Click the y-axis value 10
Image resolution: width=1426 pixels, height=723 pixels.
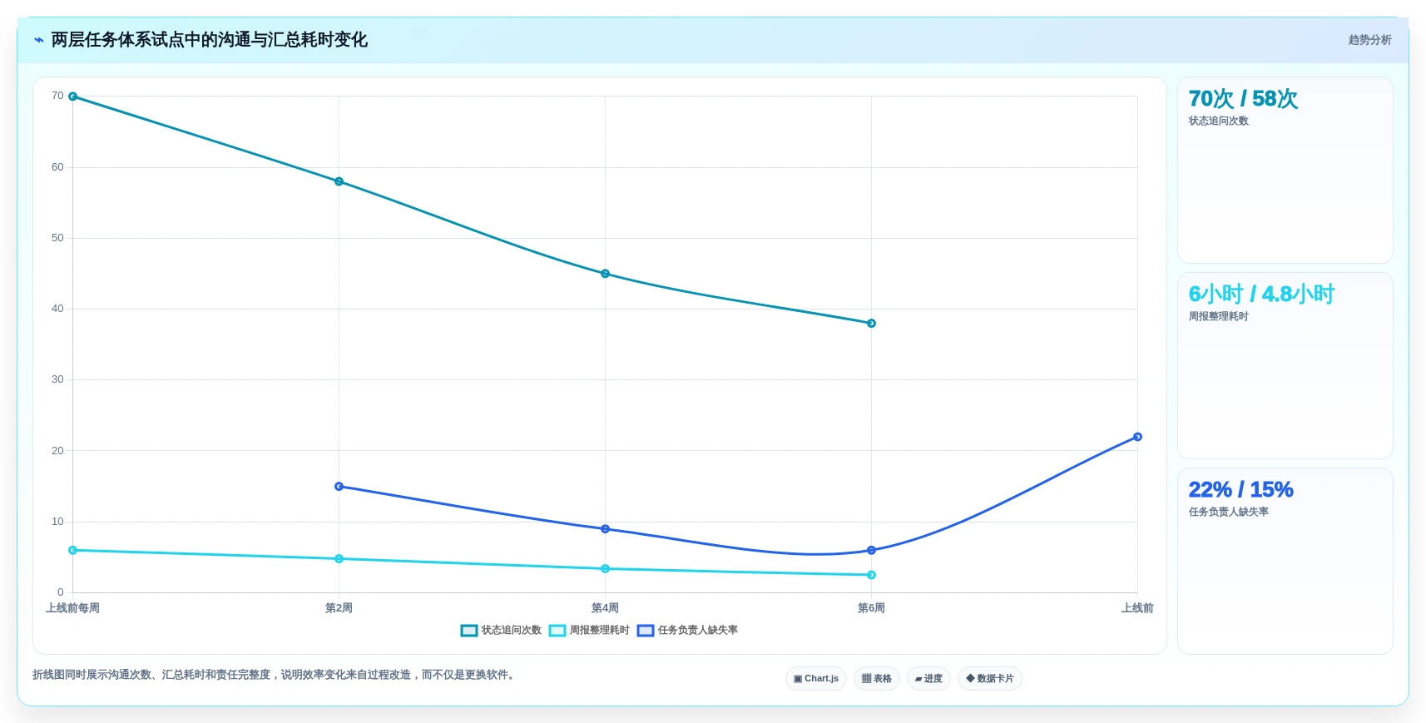tap(57, 522)
